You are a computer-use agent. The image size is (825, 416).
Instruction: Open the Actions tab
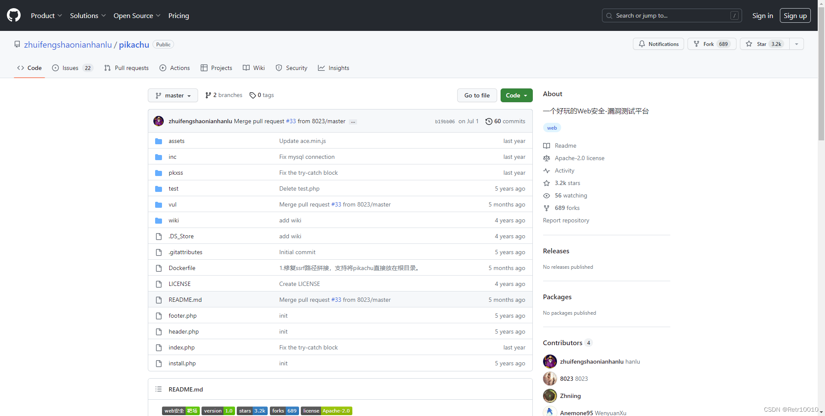pos(174,68)
